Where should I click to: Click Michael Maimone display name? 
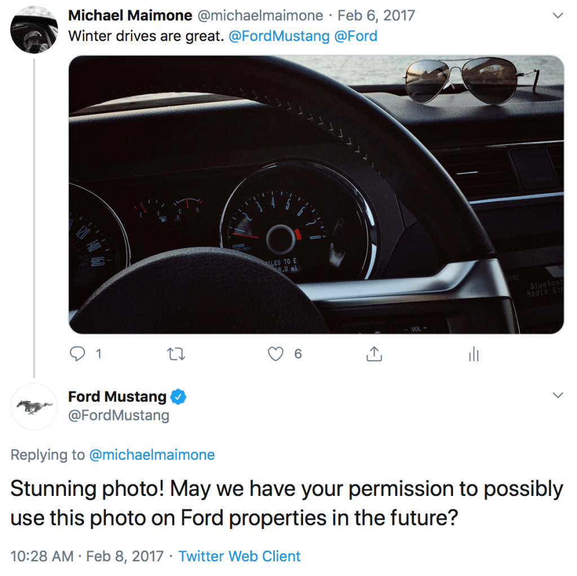pyautogui.click(x=130, y=16)
